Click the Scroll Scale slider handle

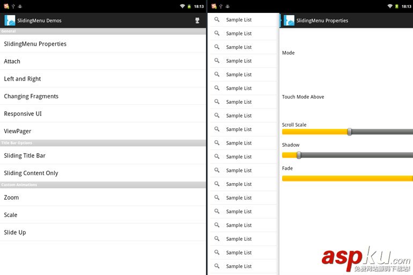(349, 132)
